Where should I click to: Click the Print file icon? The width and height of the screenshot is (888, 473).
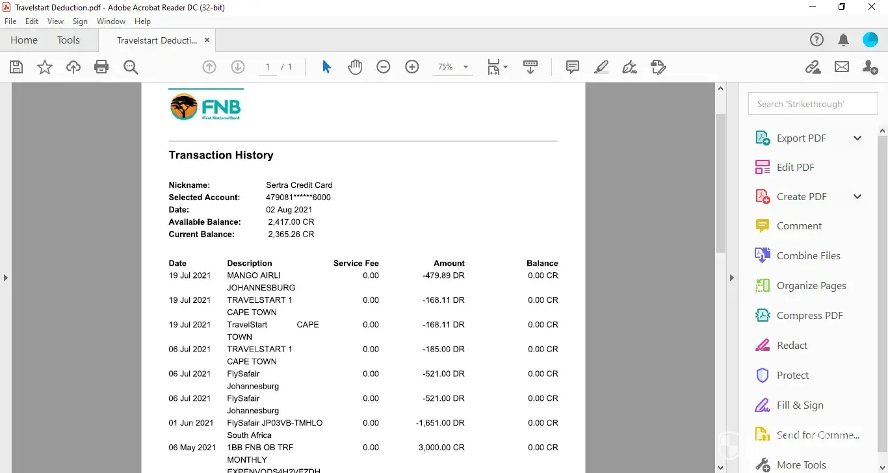coord(101,67)
